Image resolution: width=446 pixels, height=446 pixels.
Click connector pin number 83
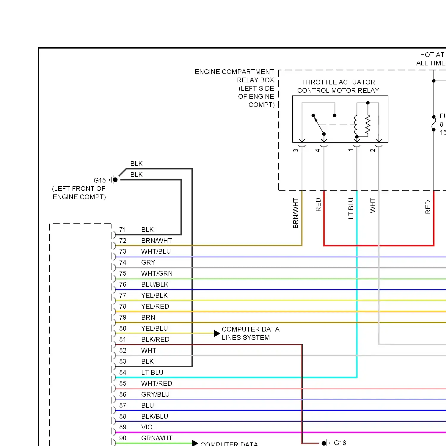(x=123, y=361)
